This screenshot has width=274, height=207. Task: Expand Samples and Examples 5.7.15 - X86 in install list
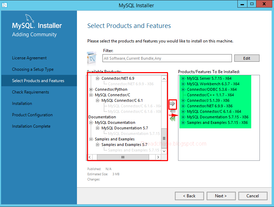pos(183,122)
